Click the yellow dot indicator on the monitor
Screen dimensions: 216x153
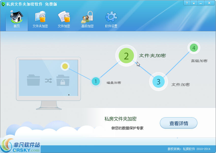(65, 66)
